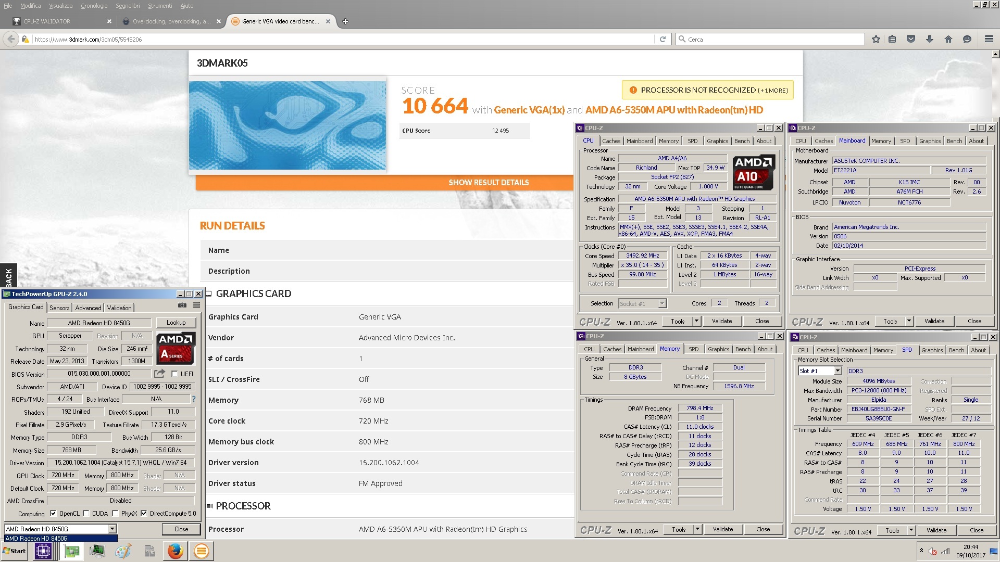The image size is (1000, 562).
Task: Open Tools dropdown arrow in Mainboard window
Action: (909, 321)
